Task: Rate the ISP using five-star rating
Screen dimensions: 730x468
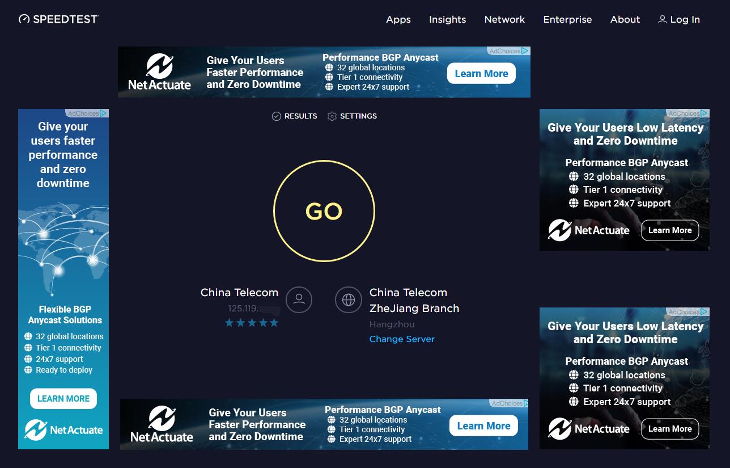Action: (x=252, y=323)
